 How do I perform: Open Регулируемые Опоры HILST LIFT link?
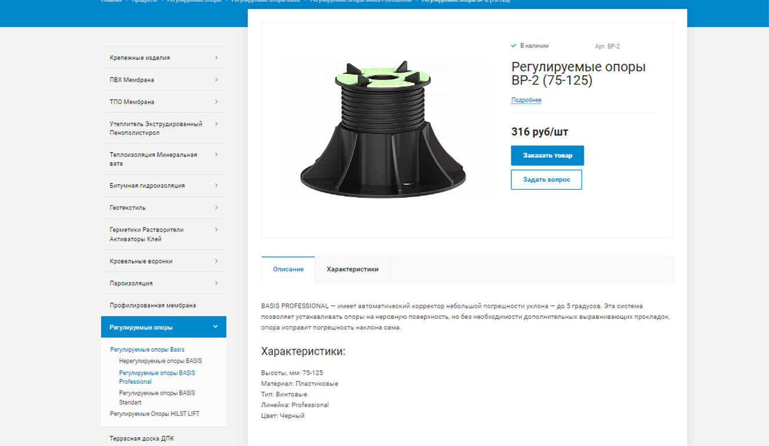click(x=155, y=414)
